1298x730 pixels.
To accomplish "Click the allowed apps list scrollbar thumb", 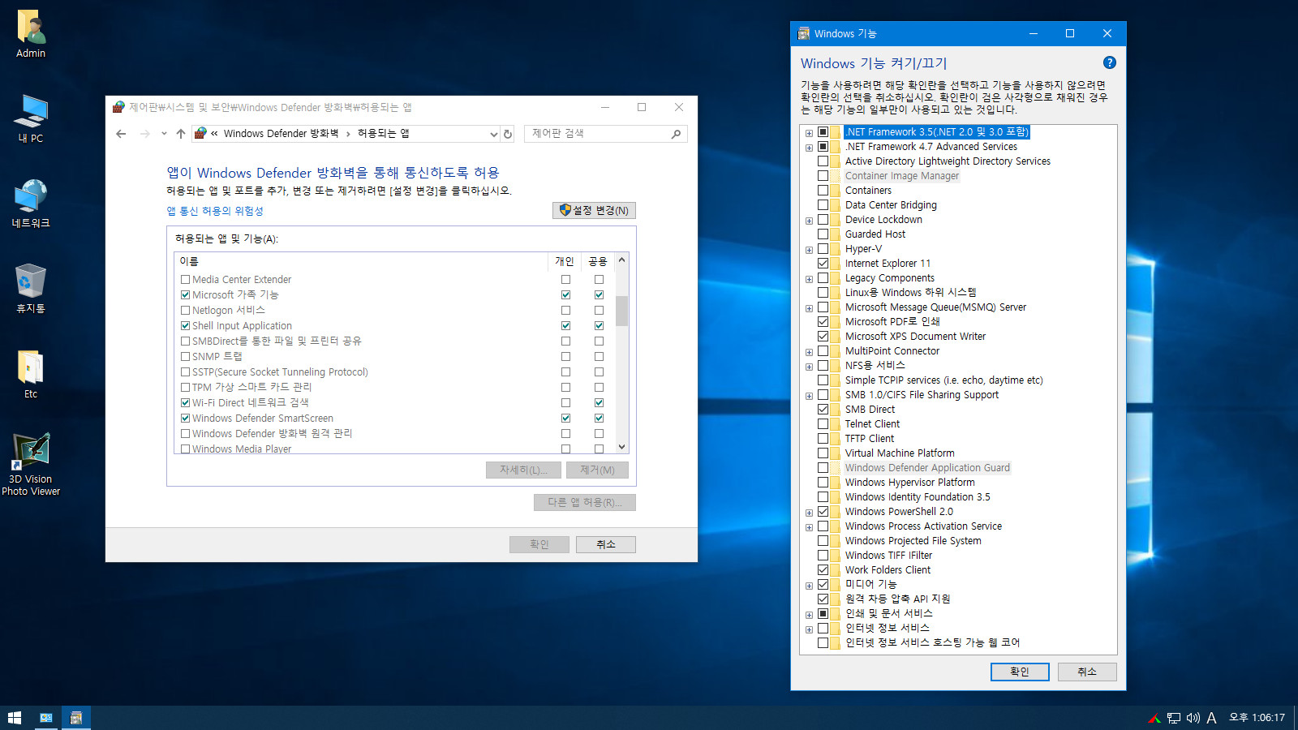I will [622, 311].
